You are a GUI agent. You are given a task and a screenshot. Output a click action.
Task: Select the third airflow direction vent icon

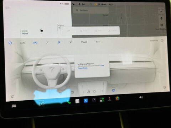click(x=71, y=42)
